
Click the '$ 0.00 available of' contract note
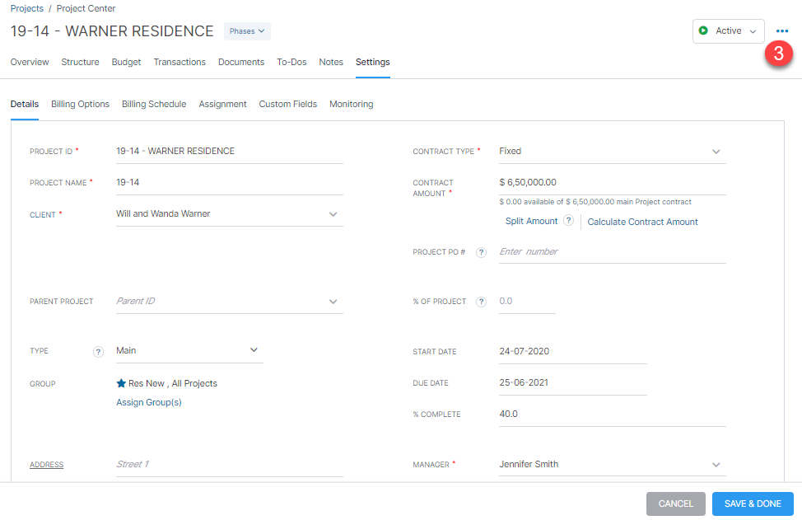[x=595, y=202]
